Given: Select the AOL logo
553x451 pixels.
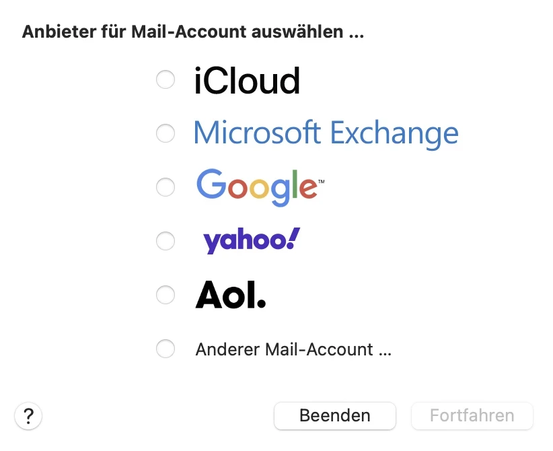Looking at the screenshot, I should tap(230, 294).
